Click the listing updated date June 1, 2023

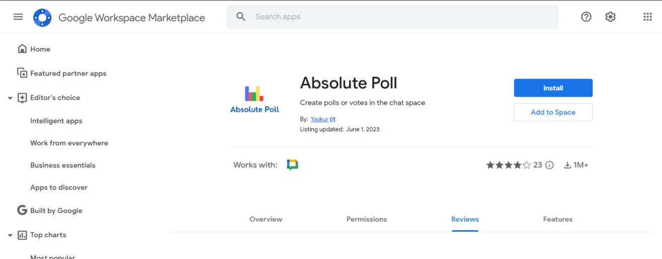363,129
